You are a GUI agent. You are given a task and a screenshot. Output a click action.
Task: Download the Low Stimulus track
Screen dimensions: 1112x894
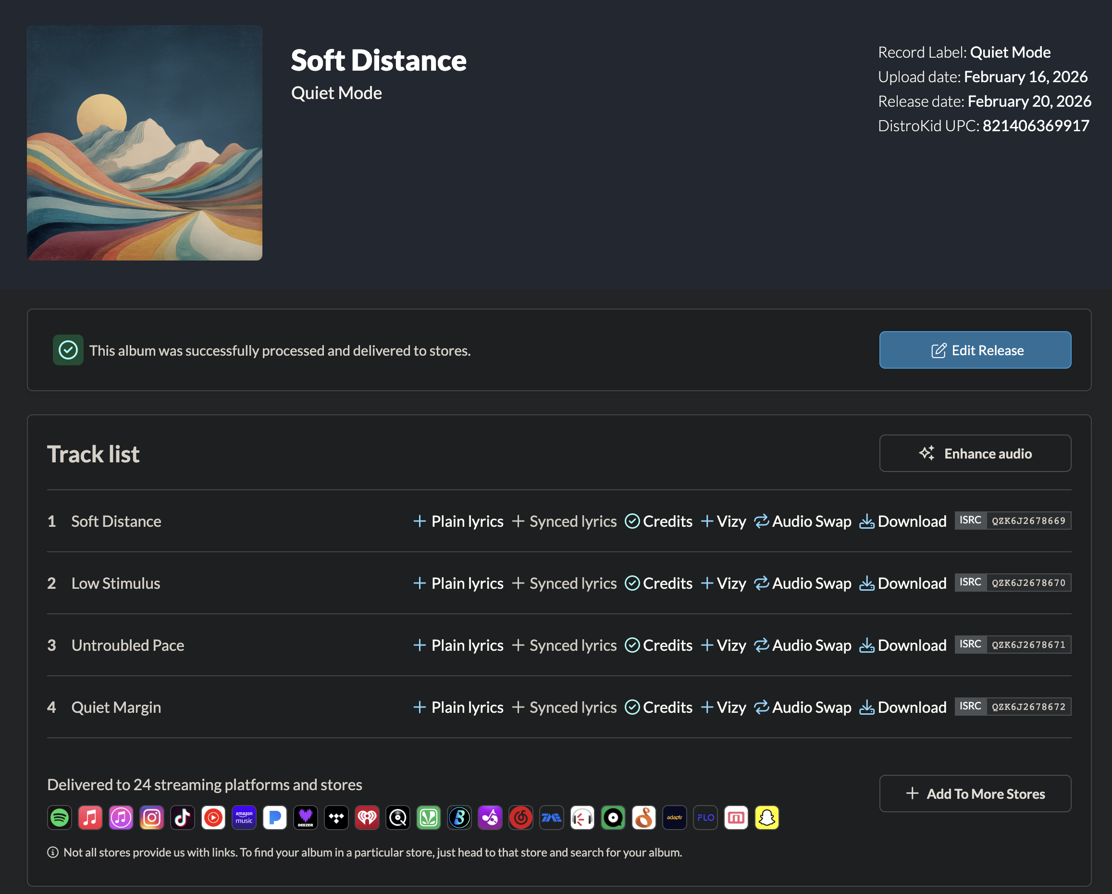pyautogui.click(x=902, y=583)
